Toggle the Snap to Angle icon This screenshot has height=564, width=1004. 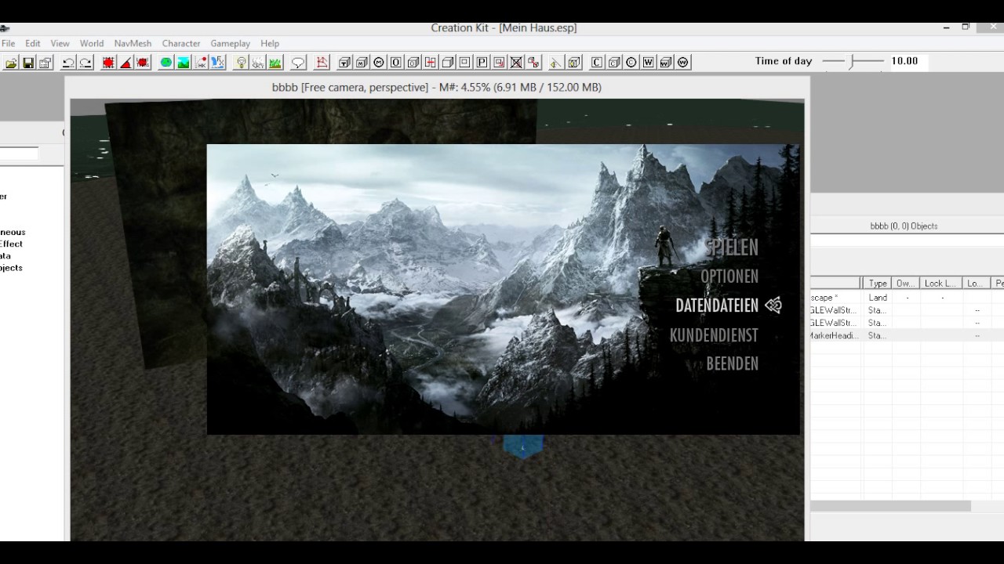[125, 62]
